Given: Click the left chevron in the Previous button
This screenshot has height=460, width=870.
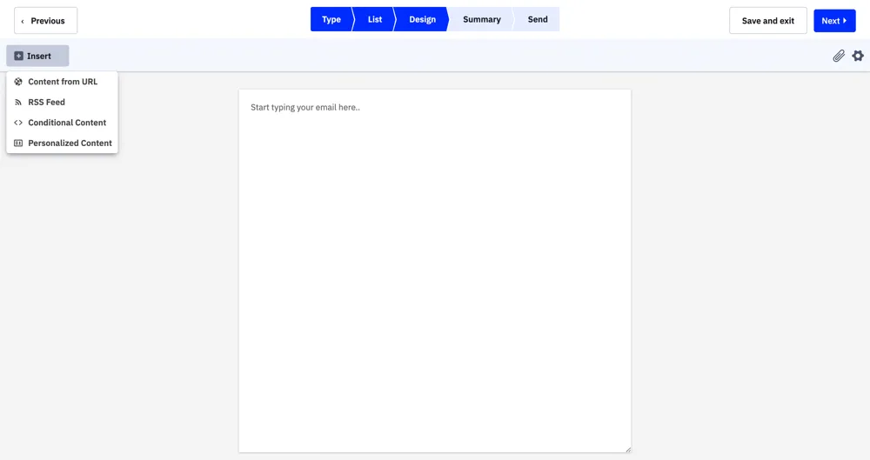Looking at the screenshot, I should click(23, 21).
